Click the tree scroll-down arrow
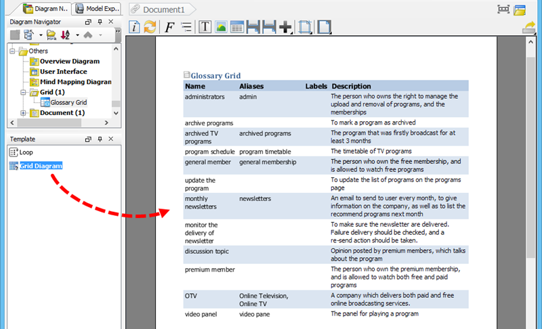The width and height of the screenshot is (542, 329). (116, 113)
